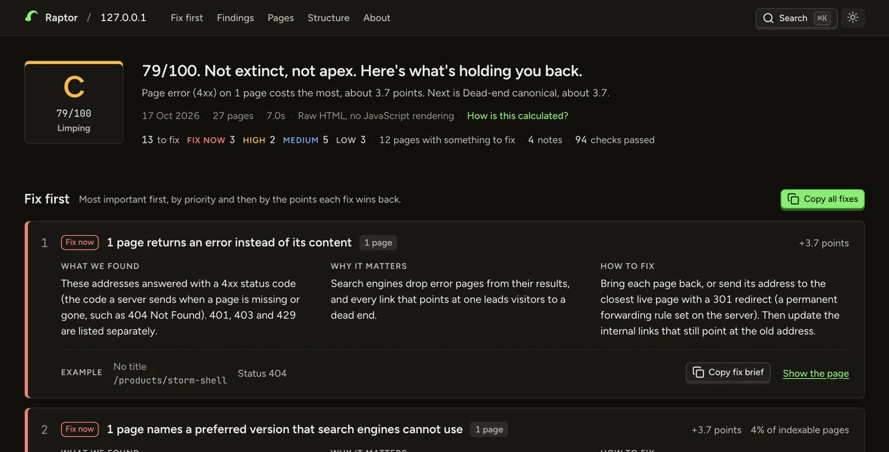The image size is (889, 452).
Task: Open the Fix first nav item
Action: (x=187, y=17)
